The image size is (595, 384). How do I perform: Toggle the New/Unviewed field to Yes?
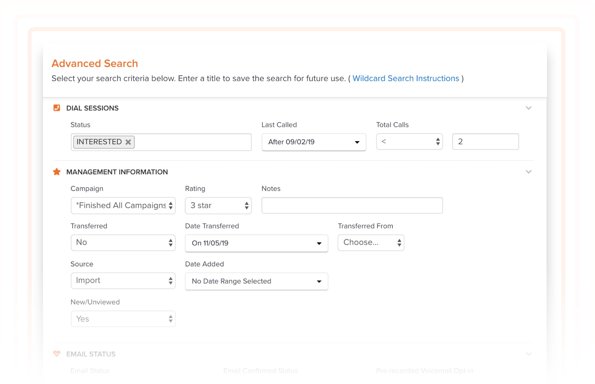[x=123, y=319]
